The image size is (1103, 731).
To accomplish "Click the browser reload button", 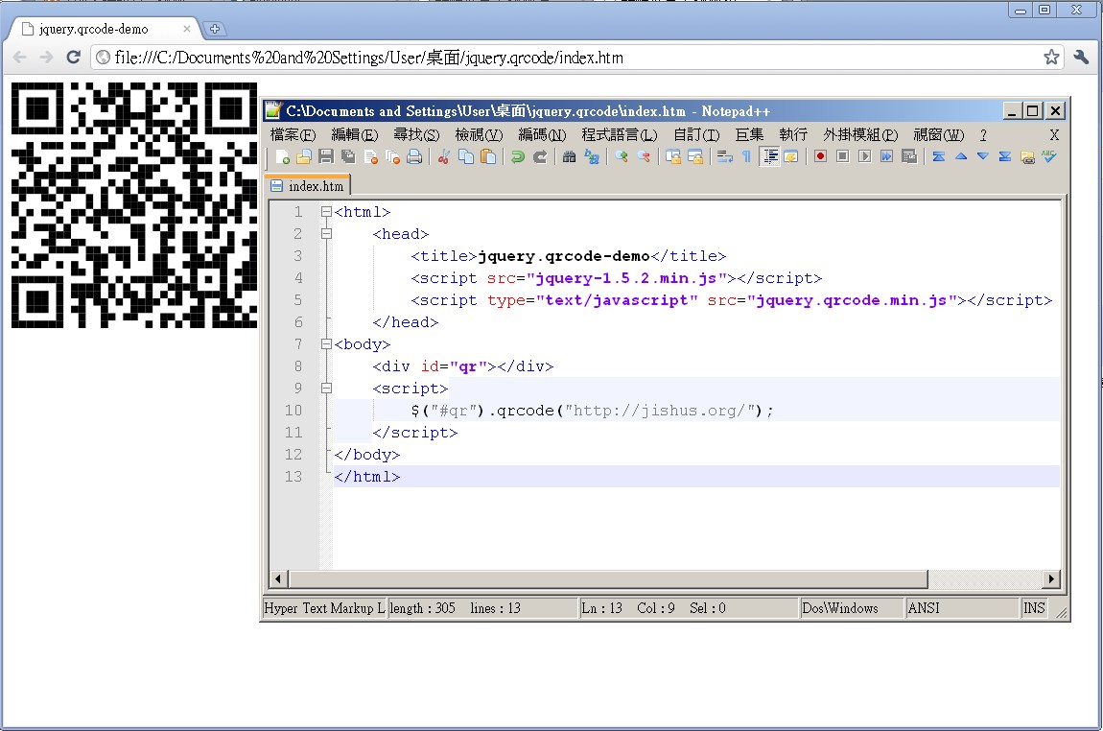I will [x=73, y=57].
